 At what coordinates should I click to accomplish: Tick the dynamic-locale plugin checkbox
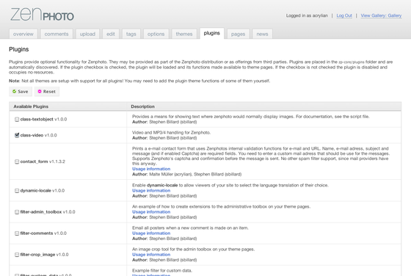17,191
